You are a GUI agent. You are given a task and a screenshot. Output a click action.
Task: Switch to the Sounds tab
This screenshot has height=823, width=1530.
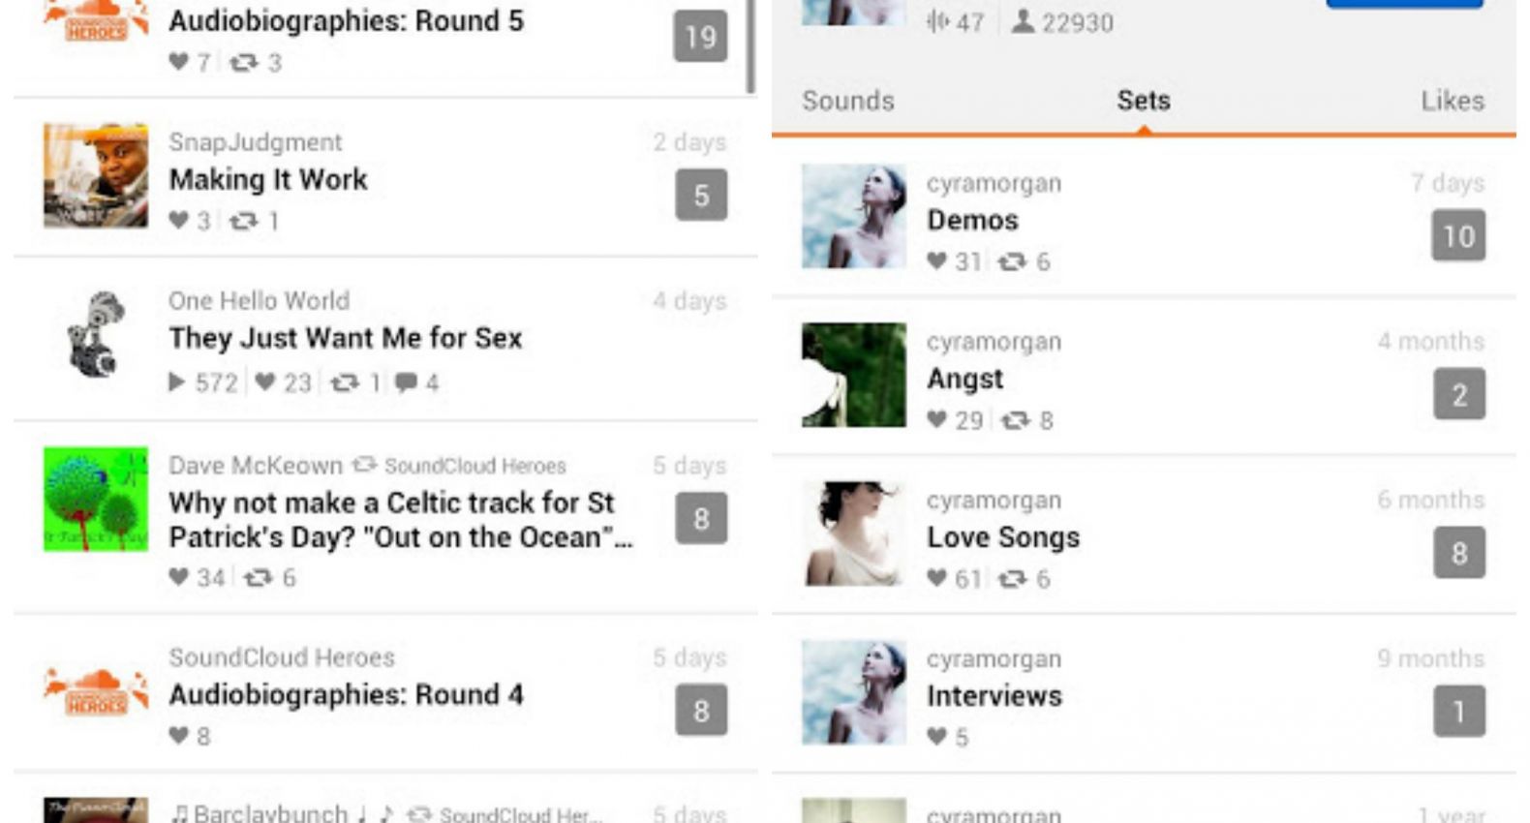tap(848, 101)
